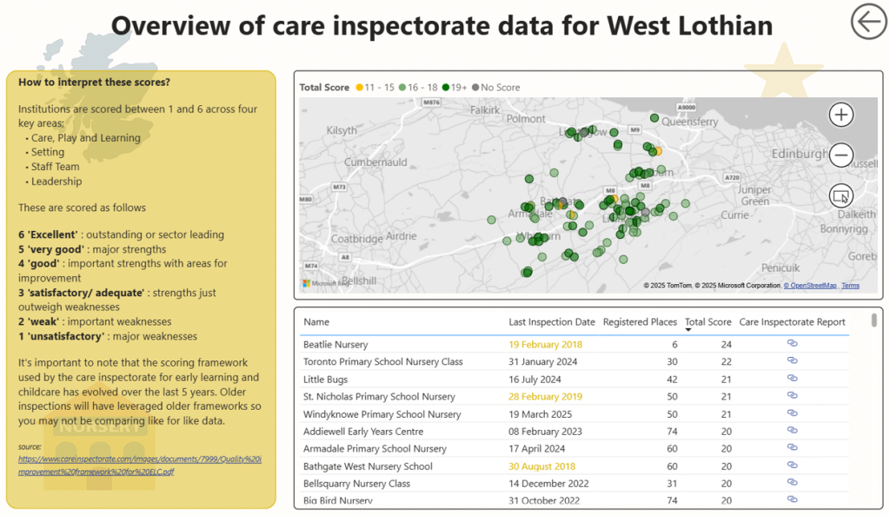Select Armadale Primary School Nursery
The height and width of the screenshot is (515, 890).
tap(375, 448)
